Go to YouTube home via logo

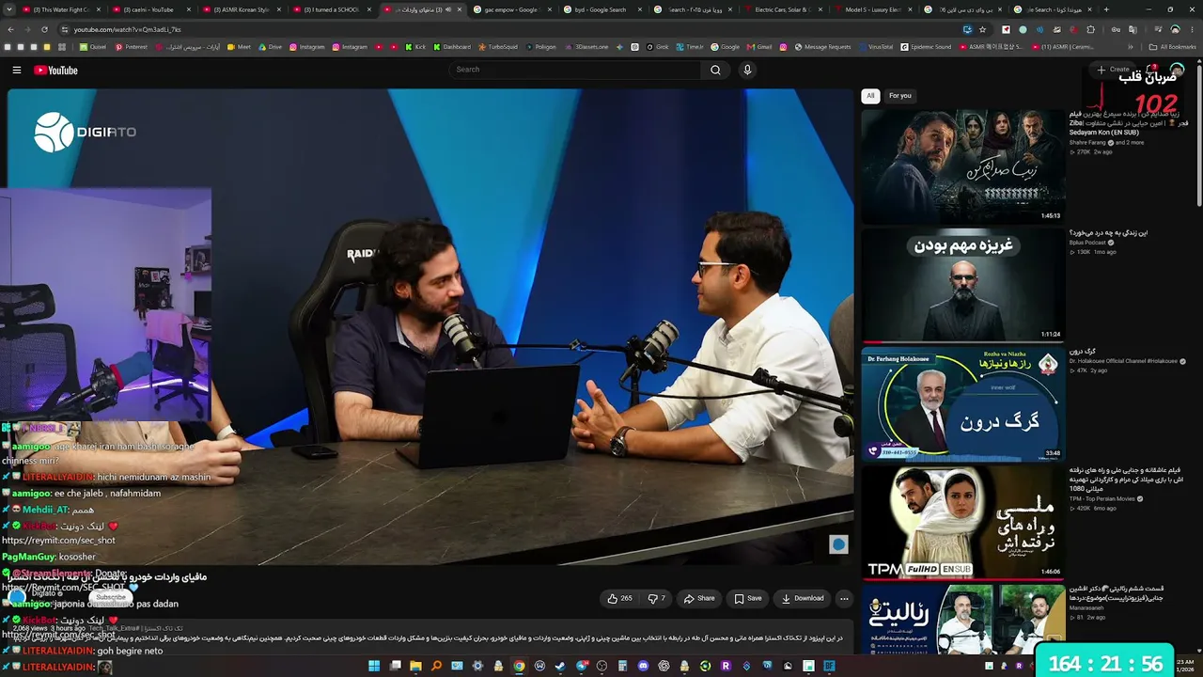click(x=55, y=71)
